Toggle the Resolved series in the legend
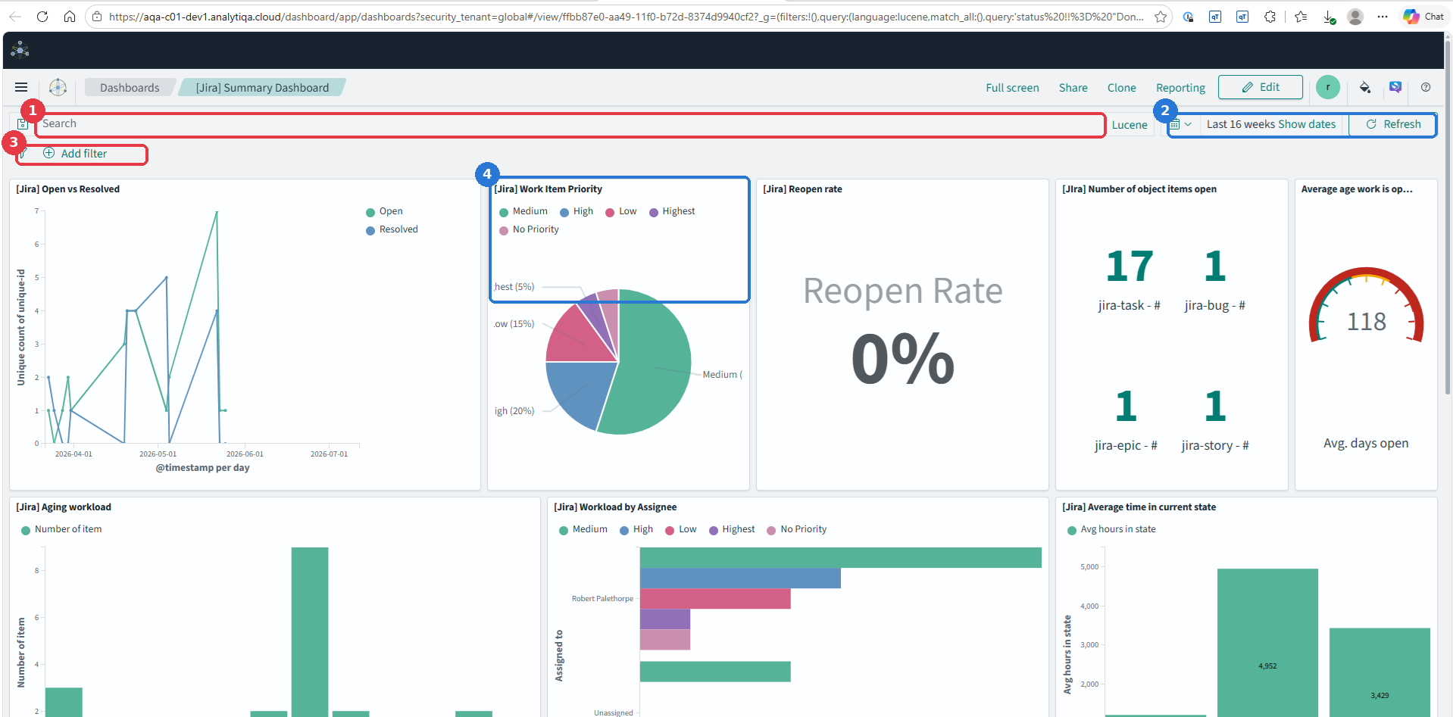 tap(392, 229)
